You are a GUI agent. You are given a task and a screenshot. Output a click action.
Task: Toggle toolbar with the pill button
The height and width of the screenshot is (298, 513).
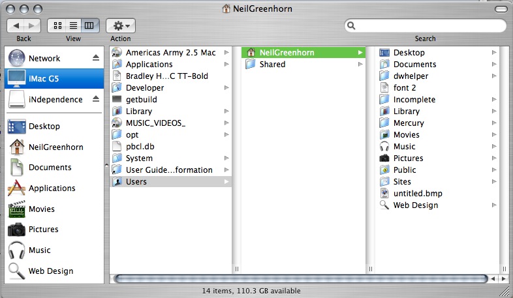click(501, 9)
